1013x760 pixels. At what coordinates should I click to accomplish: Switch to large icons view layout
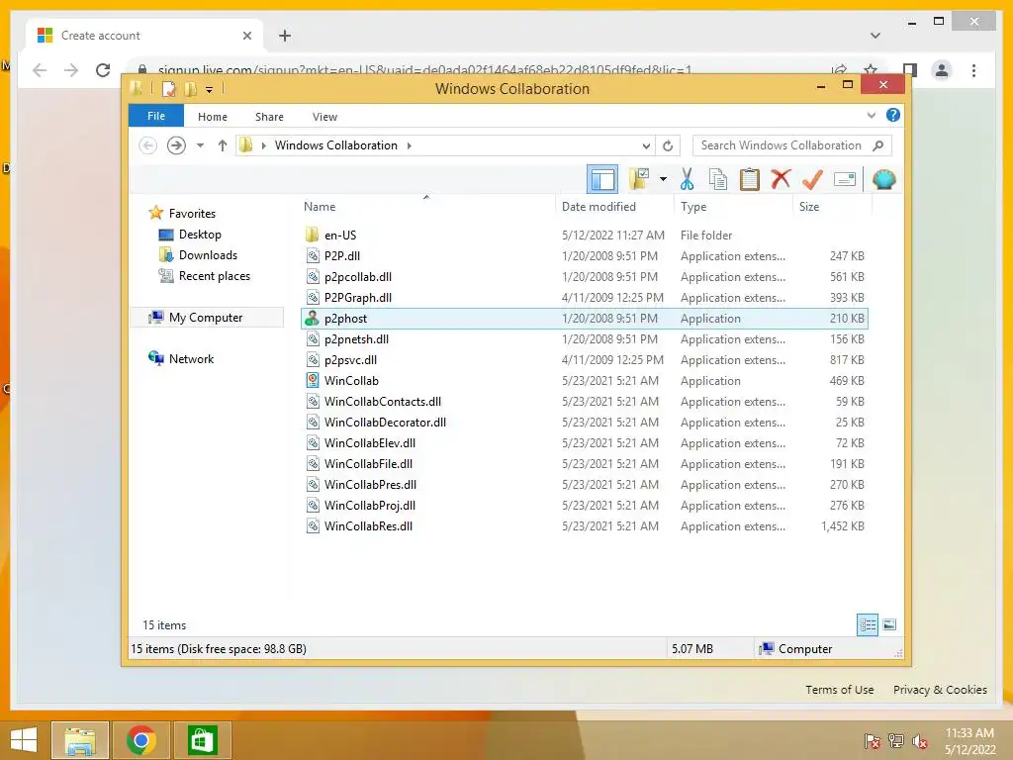point(889,624)
